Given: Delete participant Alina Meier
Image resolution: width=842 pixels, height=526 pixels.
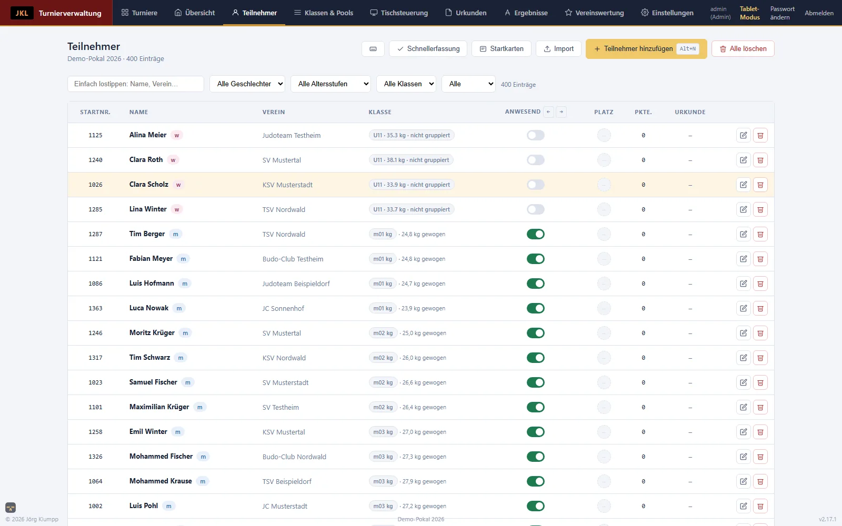Looking at the screenshot, I should tap(760, 135).
